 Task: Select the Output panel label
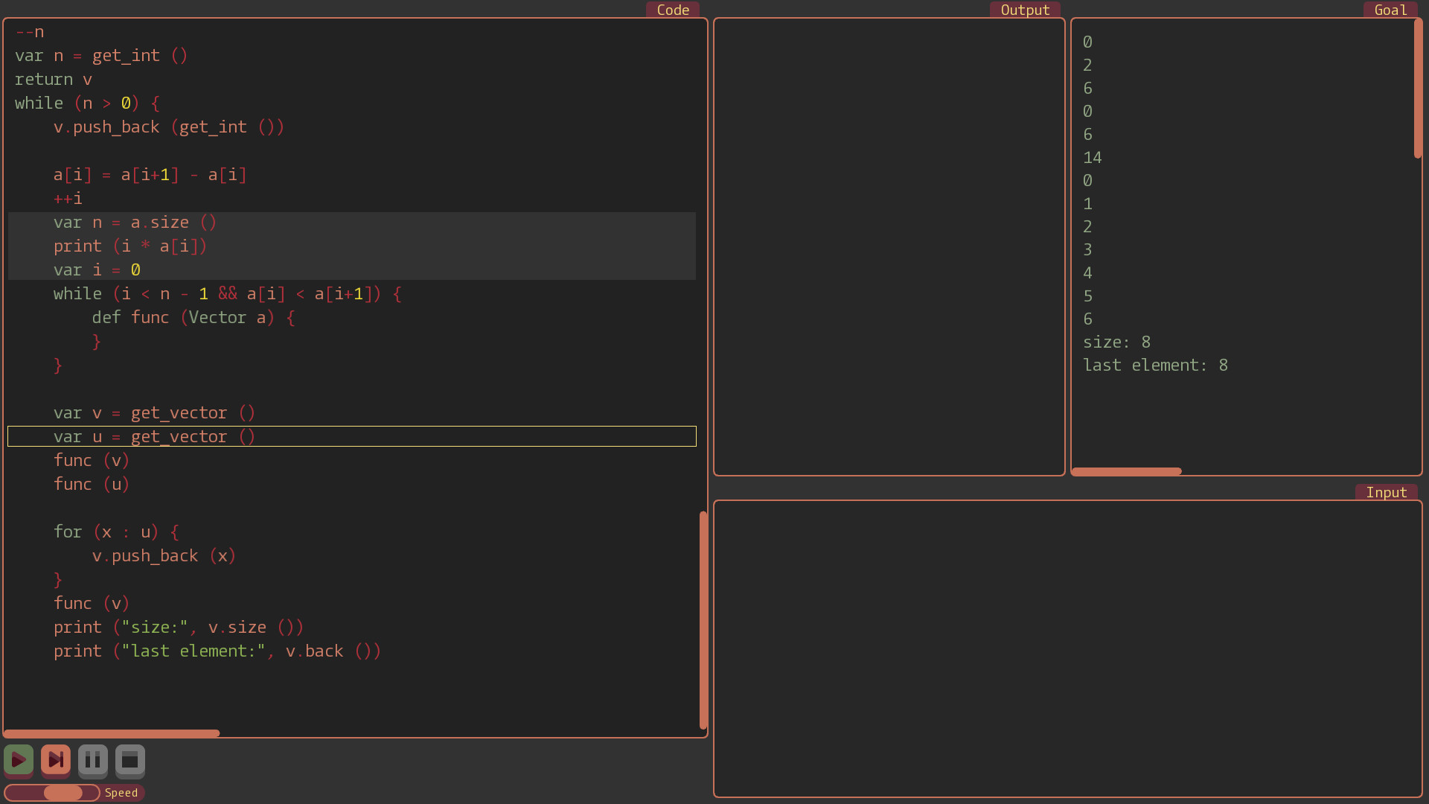click(1025, 10)
